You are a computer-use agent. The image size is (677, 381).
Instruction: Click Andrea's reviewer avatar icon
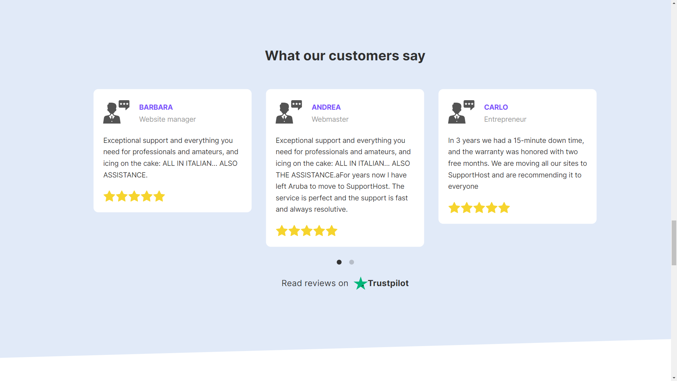tap(288, 112)
